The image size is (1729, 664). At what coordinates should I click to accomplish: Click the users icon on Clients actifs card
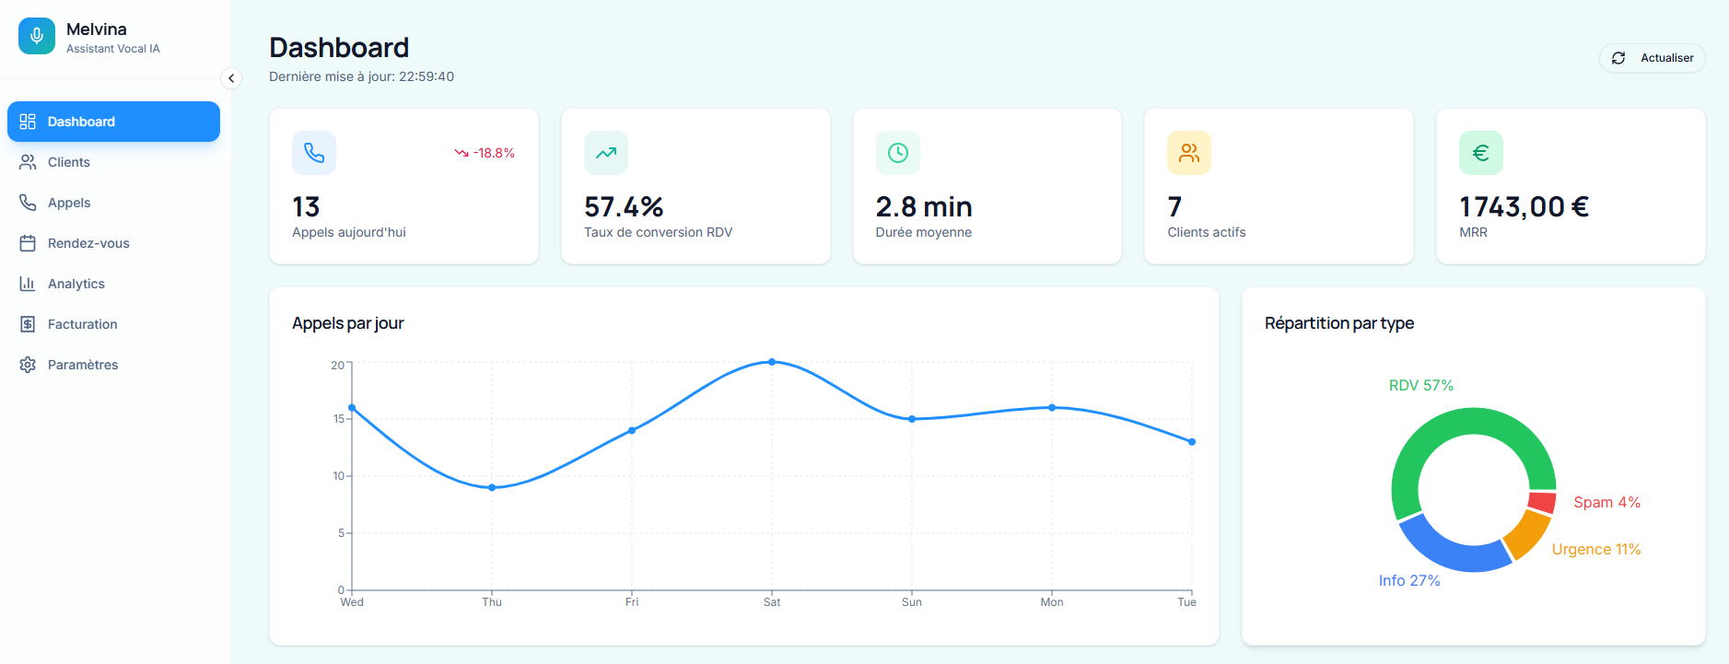tap(1189, 153)
